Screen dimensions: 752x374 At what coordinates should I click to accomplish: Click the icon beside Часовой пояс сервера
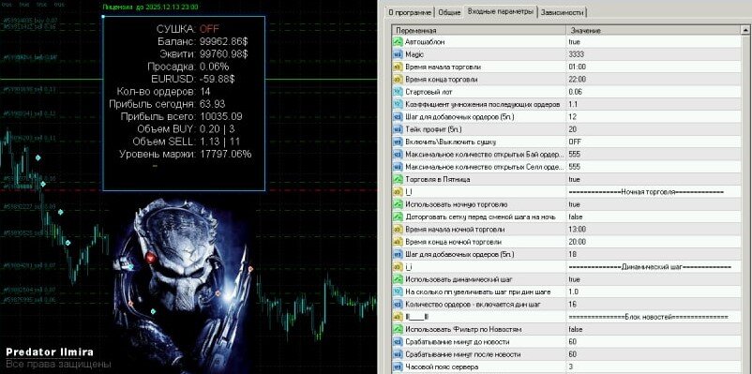[398, 367]
